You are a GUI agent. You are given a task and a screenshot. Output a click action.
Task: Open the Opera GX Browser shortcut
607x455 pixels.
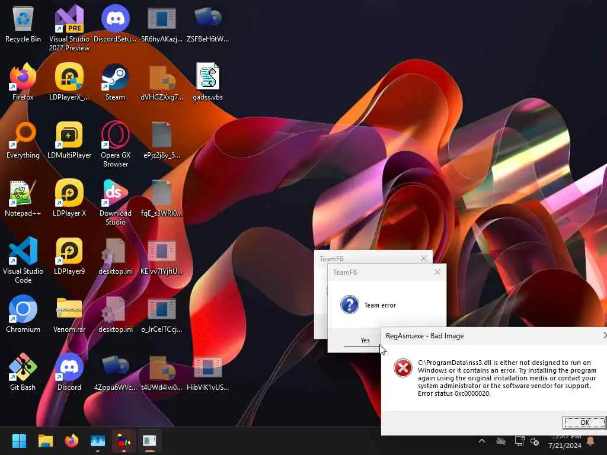[x=116, y=144]
